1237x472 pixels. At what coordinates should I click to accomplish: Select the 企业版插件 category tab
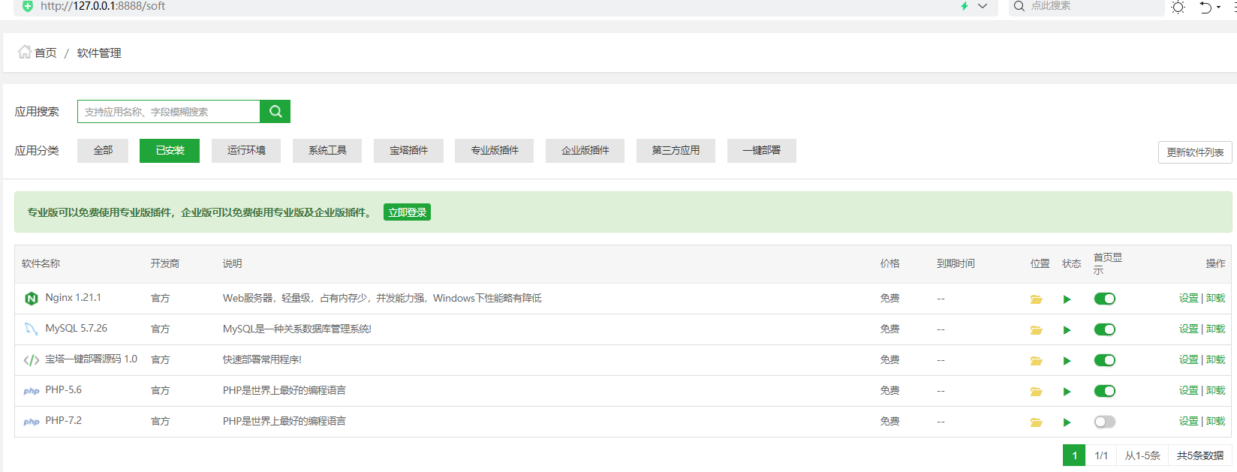[585, 151]
